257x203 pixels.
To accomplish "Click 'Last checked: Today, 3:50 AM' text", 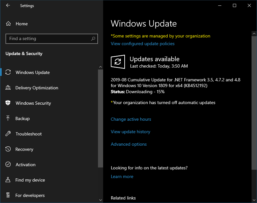I will 159,66.
